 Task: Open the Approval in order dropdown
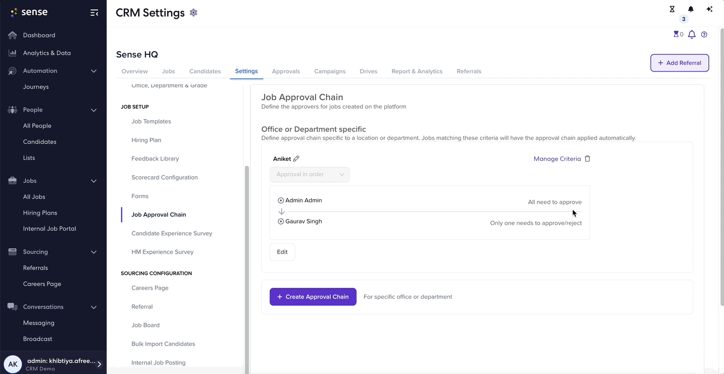click(310, 175)
